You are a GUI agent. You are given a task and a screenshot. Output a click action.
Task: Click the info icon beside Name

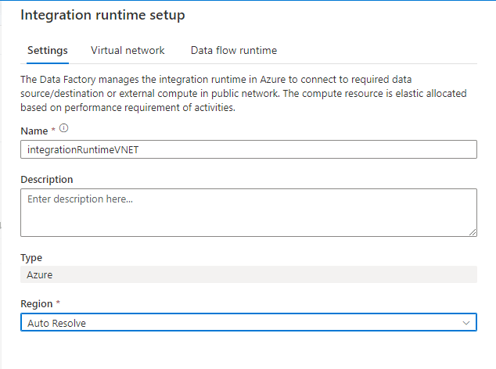[64, 128]
